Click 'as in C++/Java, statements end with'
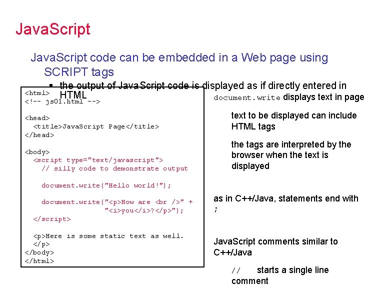This screenshot has width=378, height=288. (x=286, y=198)
